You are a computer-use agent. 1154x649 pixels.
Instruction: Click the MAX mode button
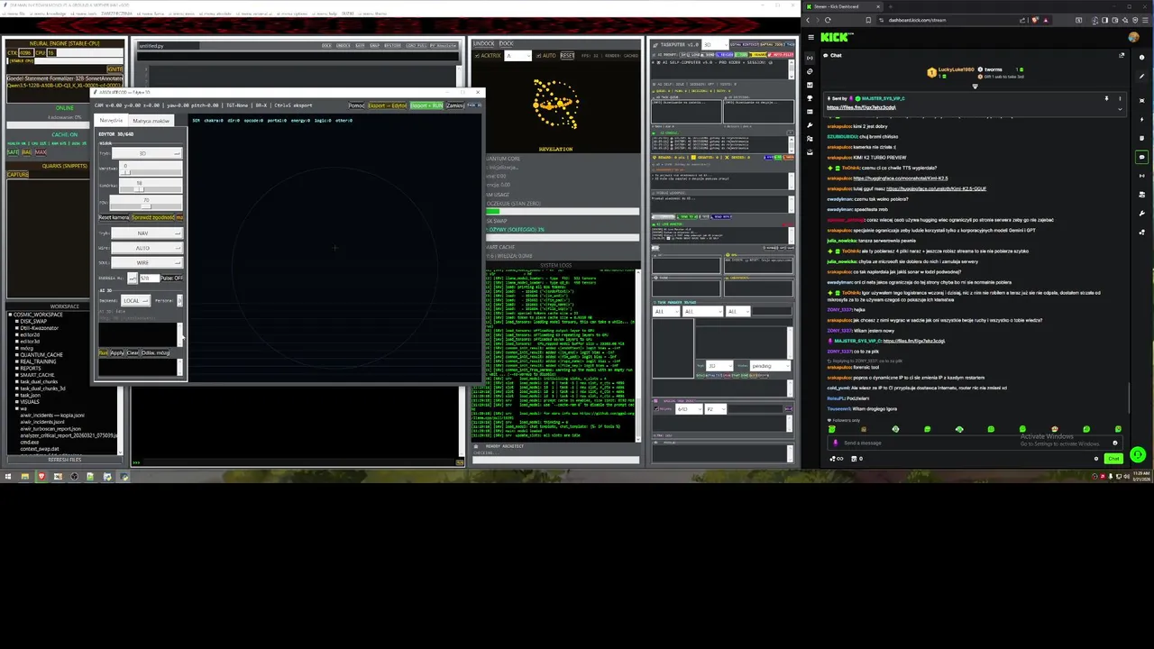coord(41,152)
